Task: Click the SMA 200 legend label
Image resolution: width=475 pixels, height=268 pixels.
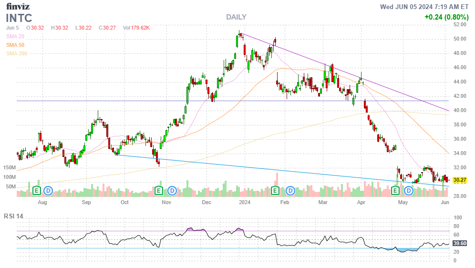Action: tap(16, 53)
